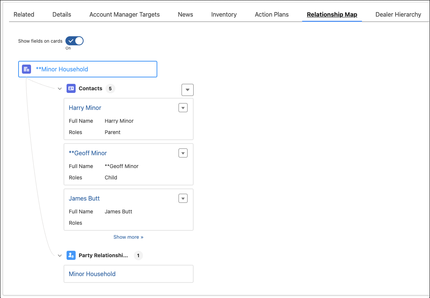Screen dimensions: 430x298
Task: Click Harry Minor full name value
Action: pos(119,121)
